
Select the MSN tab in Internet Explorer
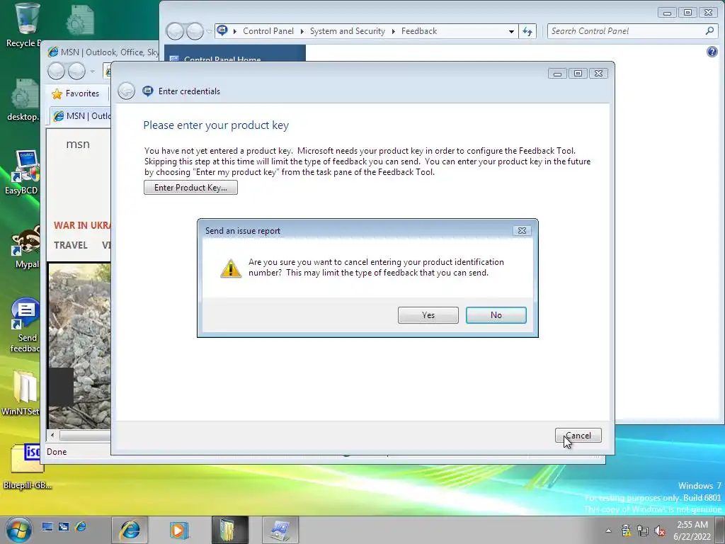coord(81,115)
